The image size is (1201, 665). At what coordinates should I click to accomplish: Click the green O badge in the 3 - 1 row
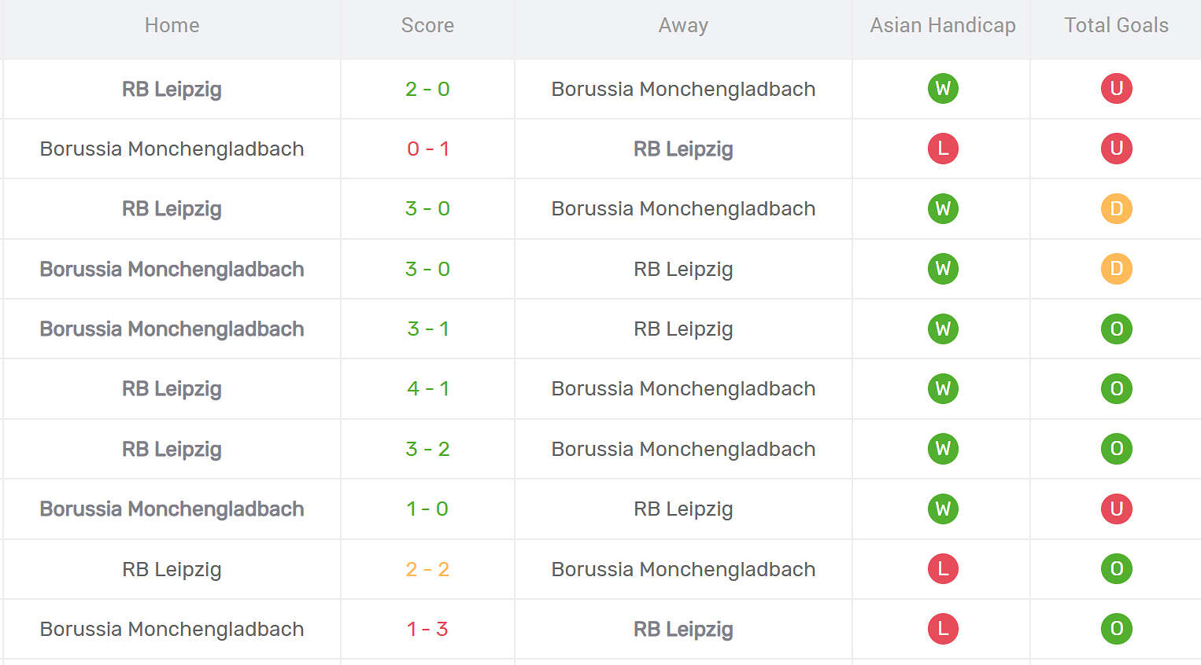[x=1116, y=329]
